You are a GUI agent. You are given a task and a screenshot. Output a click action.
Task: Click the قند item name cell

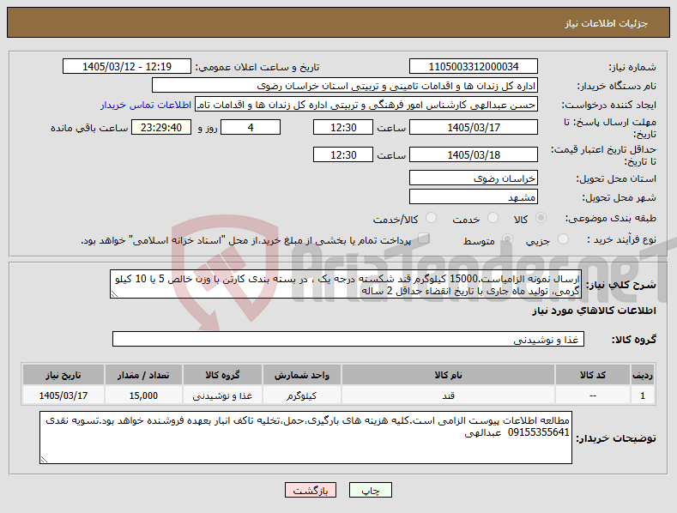[x=448, y=395]
